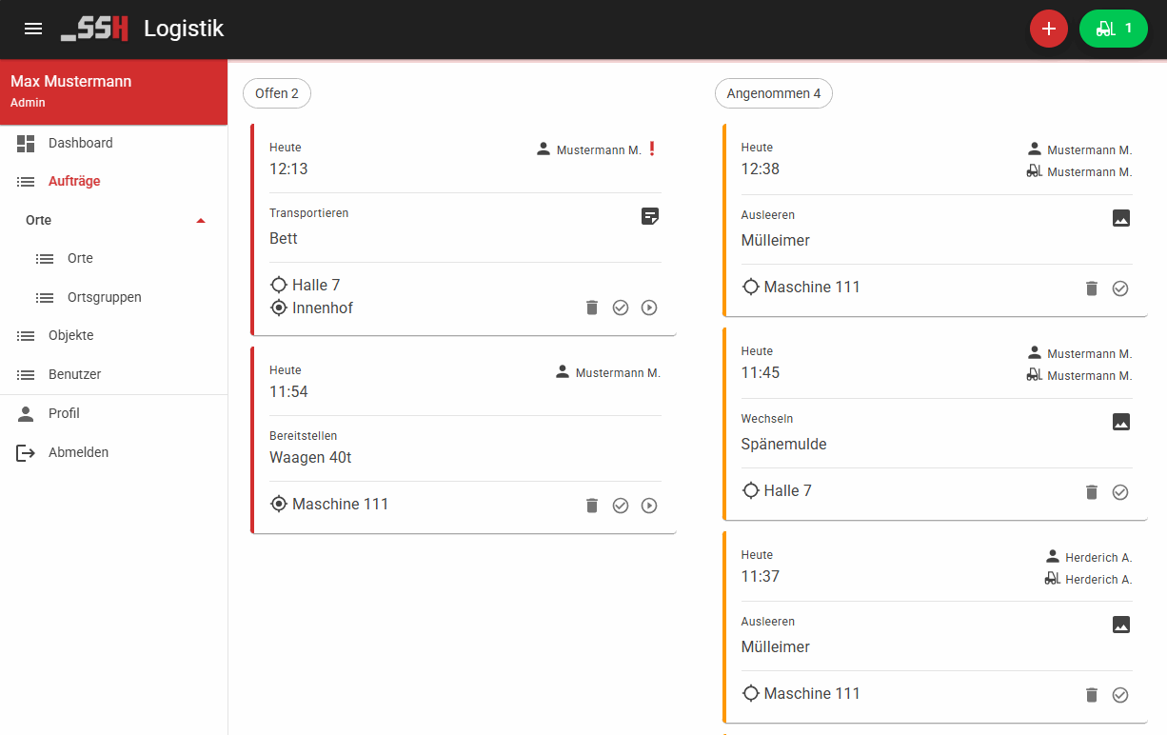The height and width of the screenshot is (735, 1167).
Task: Delete the Bett transport order
Action: click(592, 308)
